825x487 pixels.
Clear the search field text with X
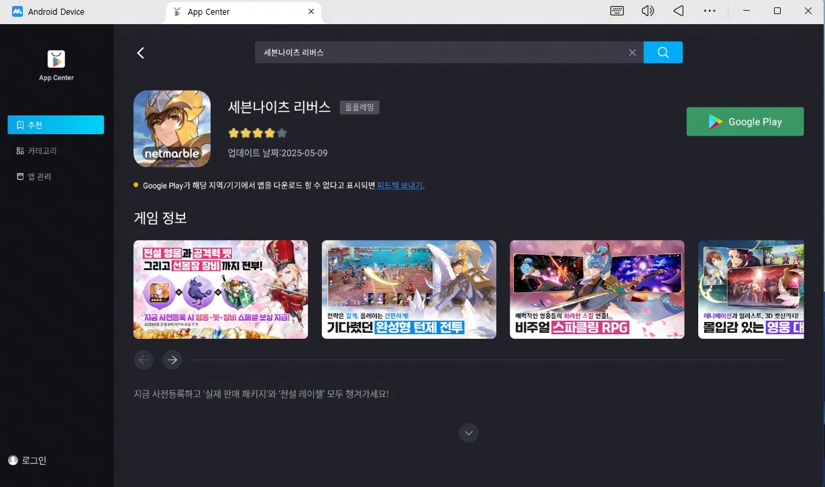click(632, 52)
